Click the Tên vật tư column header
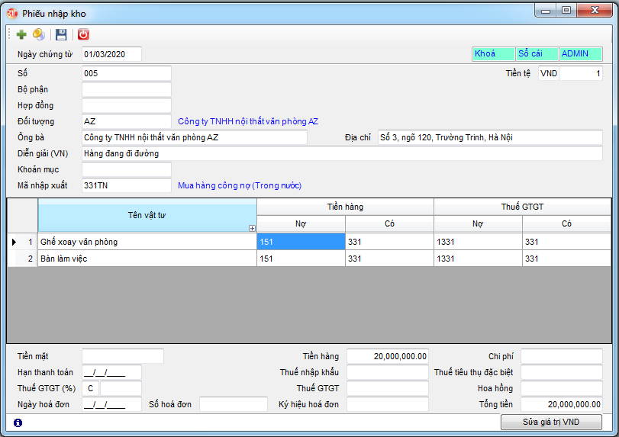The height and width of the screenshot is (437, 619). pos(147,215)
